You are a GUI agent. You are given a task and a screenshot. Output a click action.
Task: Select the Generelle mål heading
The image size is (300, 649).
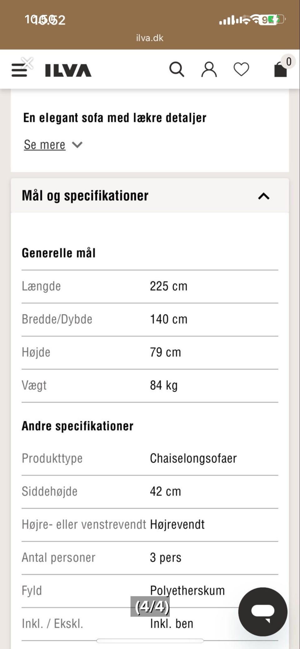tap(59, 253)
